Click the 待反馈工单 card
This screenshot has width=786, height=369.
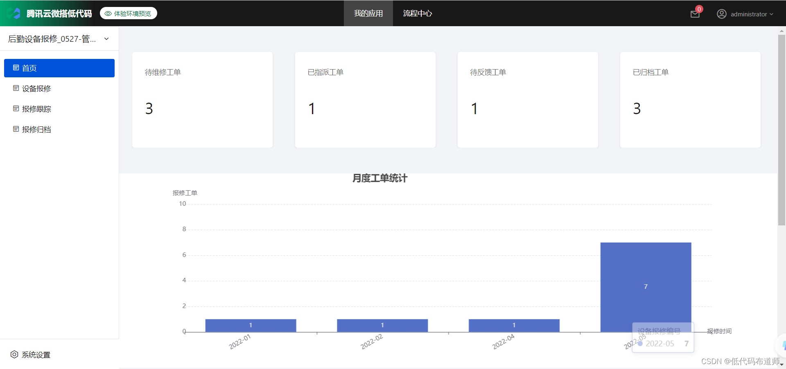pos(528,100)
